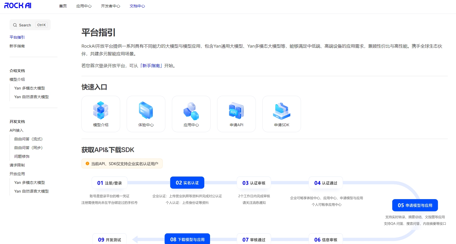The height and width of the screenshot is (244, 456).
Task: Click text 个人可畅享应用中心
Action: [x=327, y=205]
